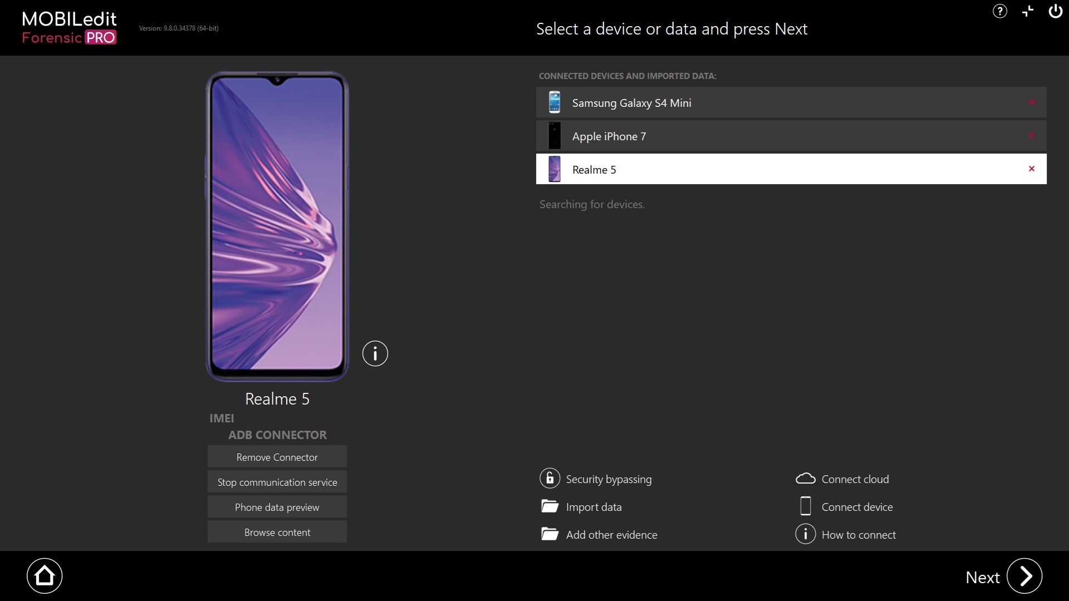Open Security bypassing link

[x=609, y=479]
